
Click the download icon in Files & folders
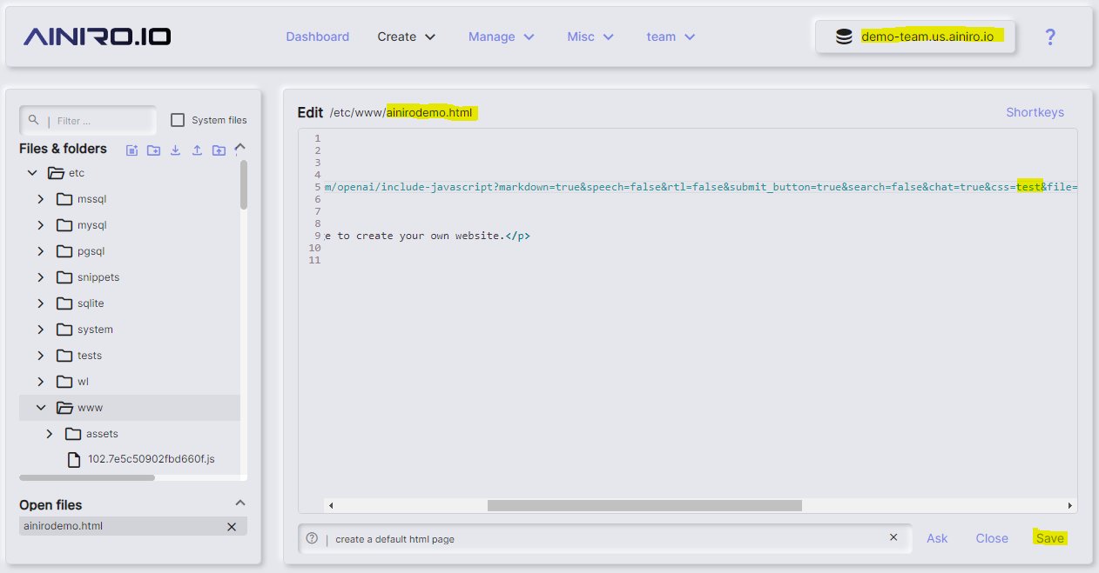tap(175, 150)
